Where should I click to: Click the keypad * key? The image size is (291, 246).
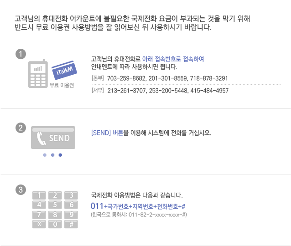(x=39, y=224)
